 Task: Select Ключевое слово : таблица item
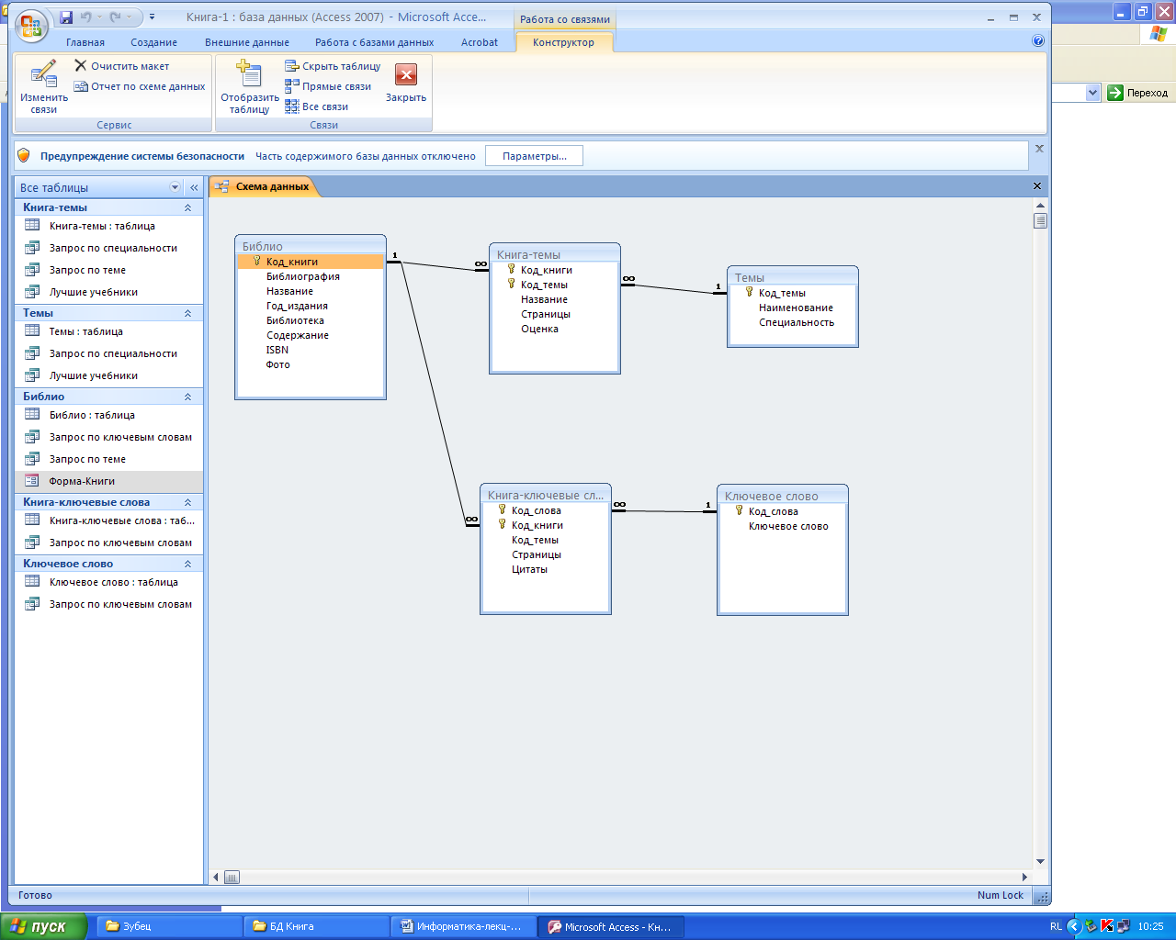point(108,582)
